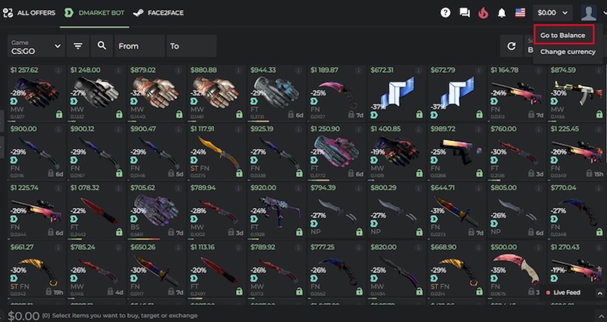Screen dimensions: 607x322
Task: Refresh the item list
Action: [511, 46]
